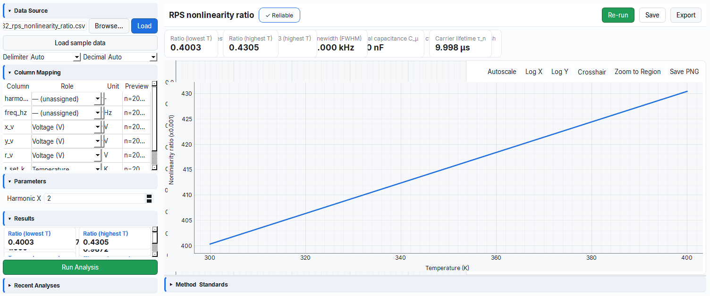Click Results panel scrollbar down arrow
This screenshot has width=710, height=296.
[154, 253]
